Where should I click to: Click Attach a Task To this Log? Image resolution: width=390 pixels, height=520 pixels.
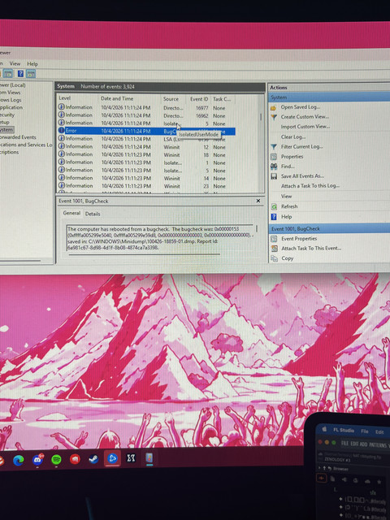click(x=310, y=186)
